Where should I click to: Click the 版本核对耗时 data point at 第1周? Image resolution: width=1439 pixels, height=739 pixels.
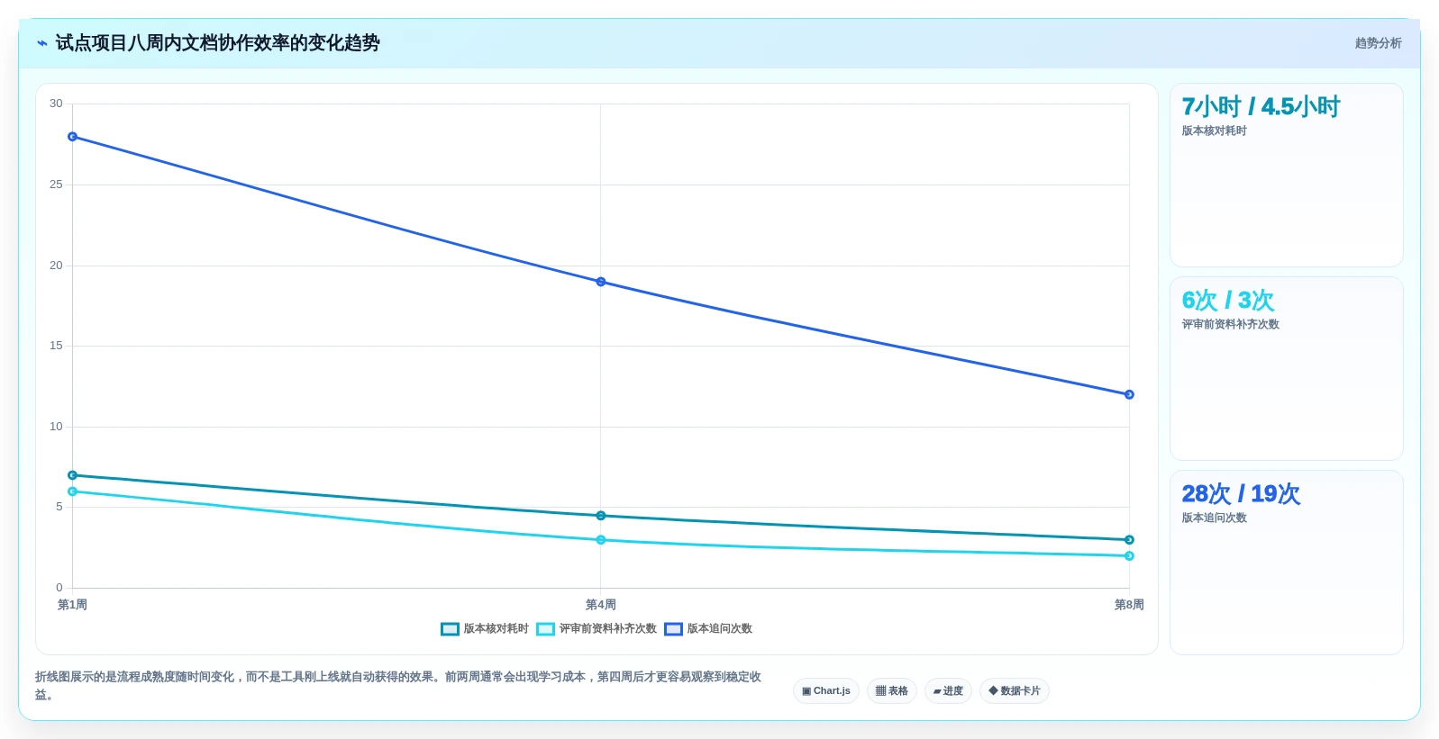(73, 475)
